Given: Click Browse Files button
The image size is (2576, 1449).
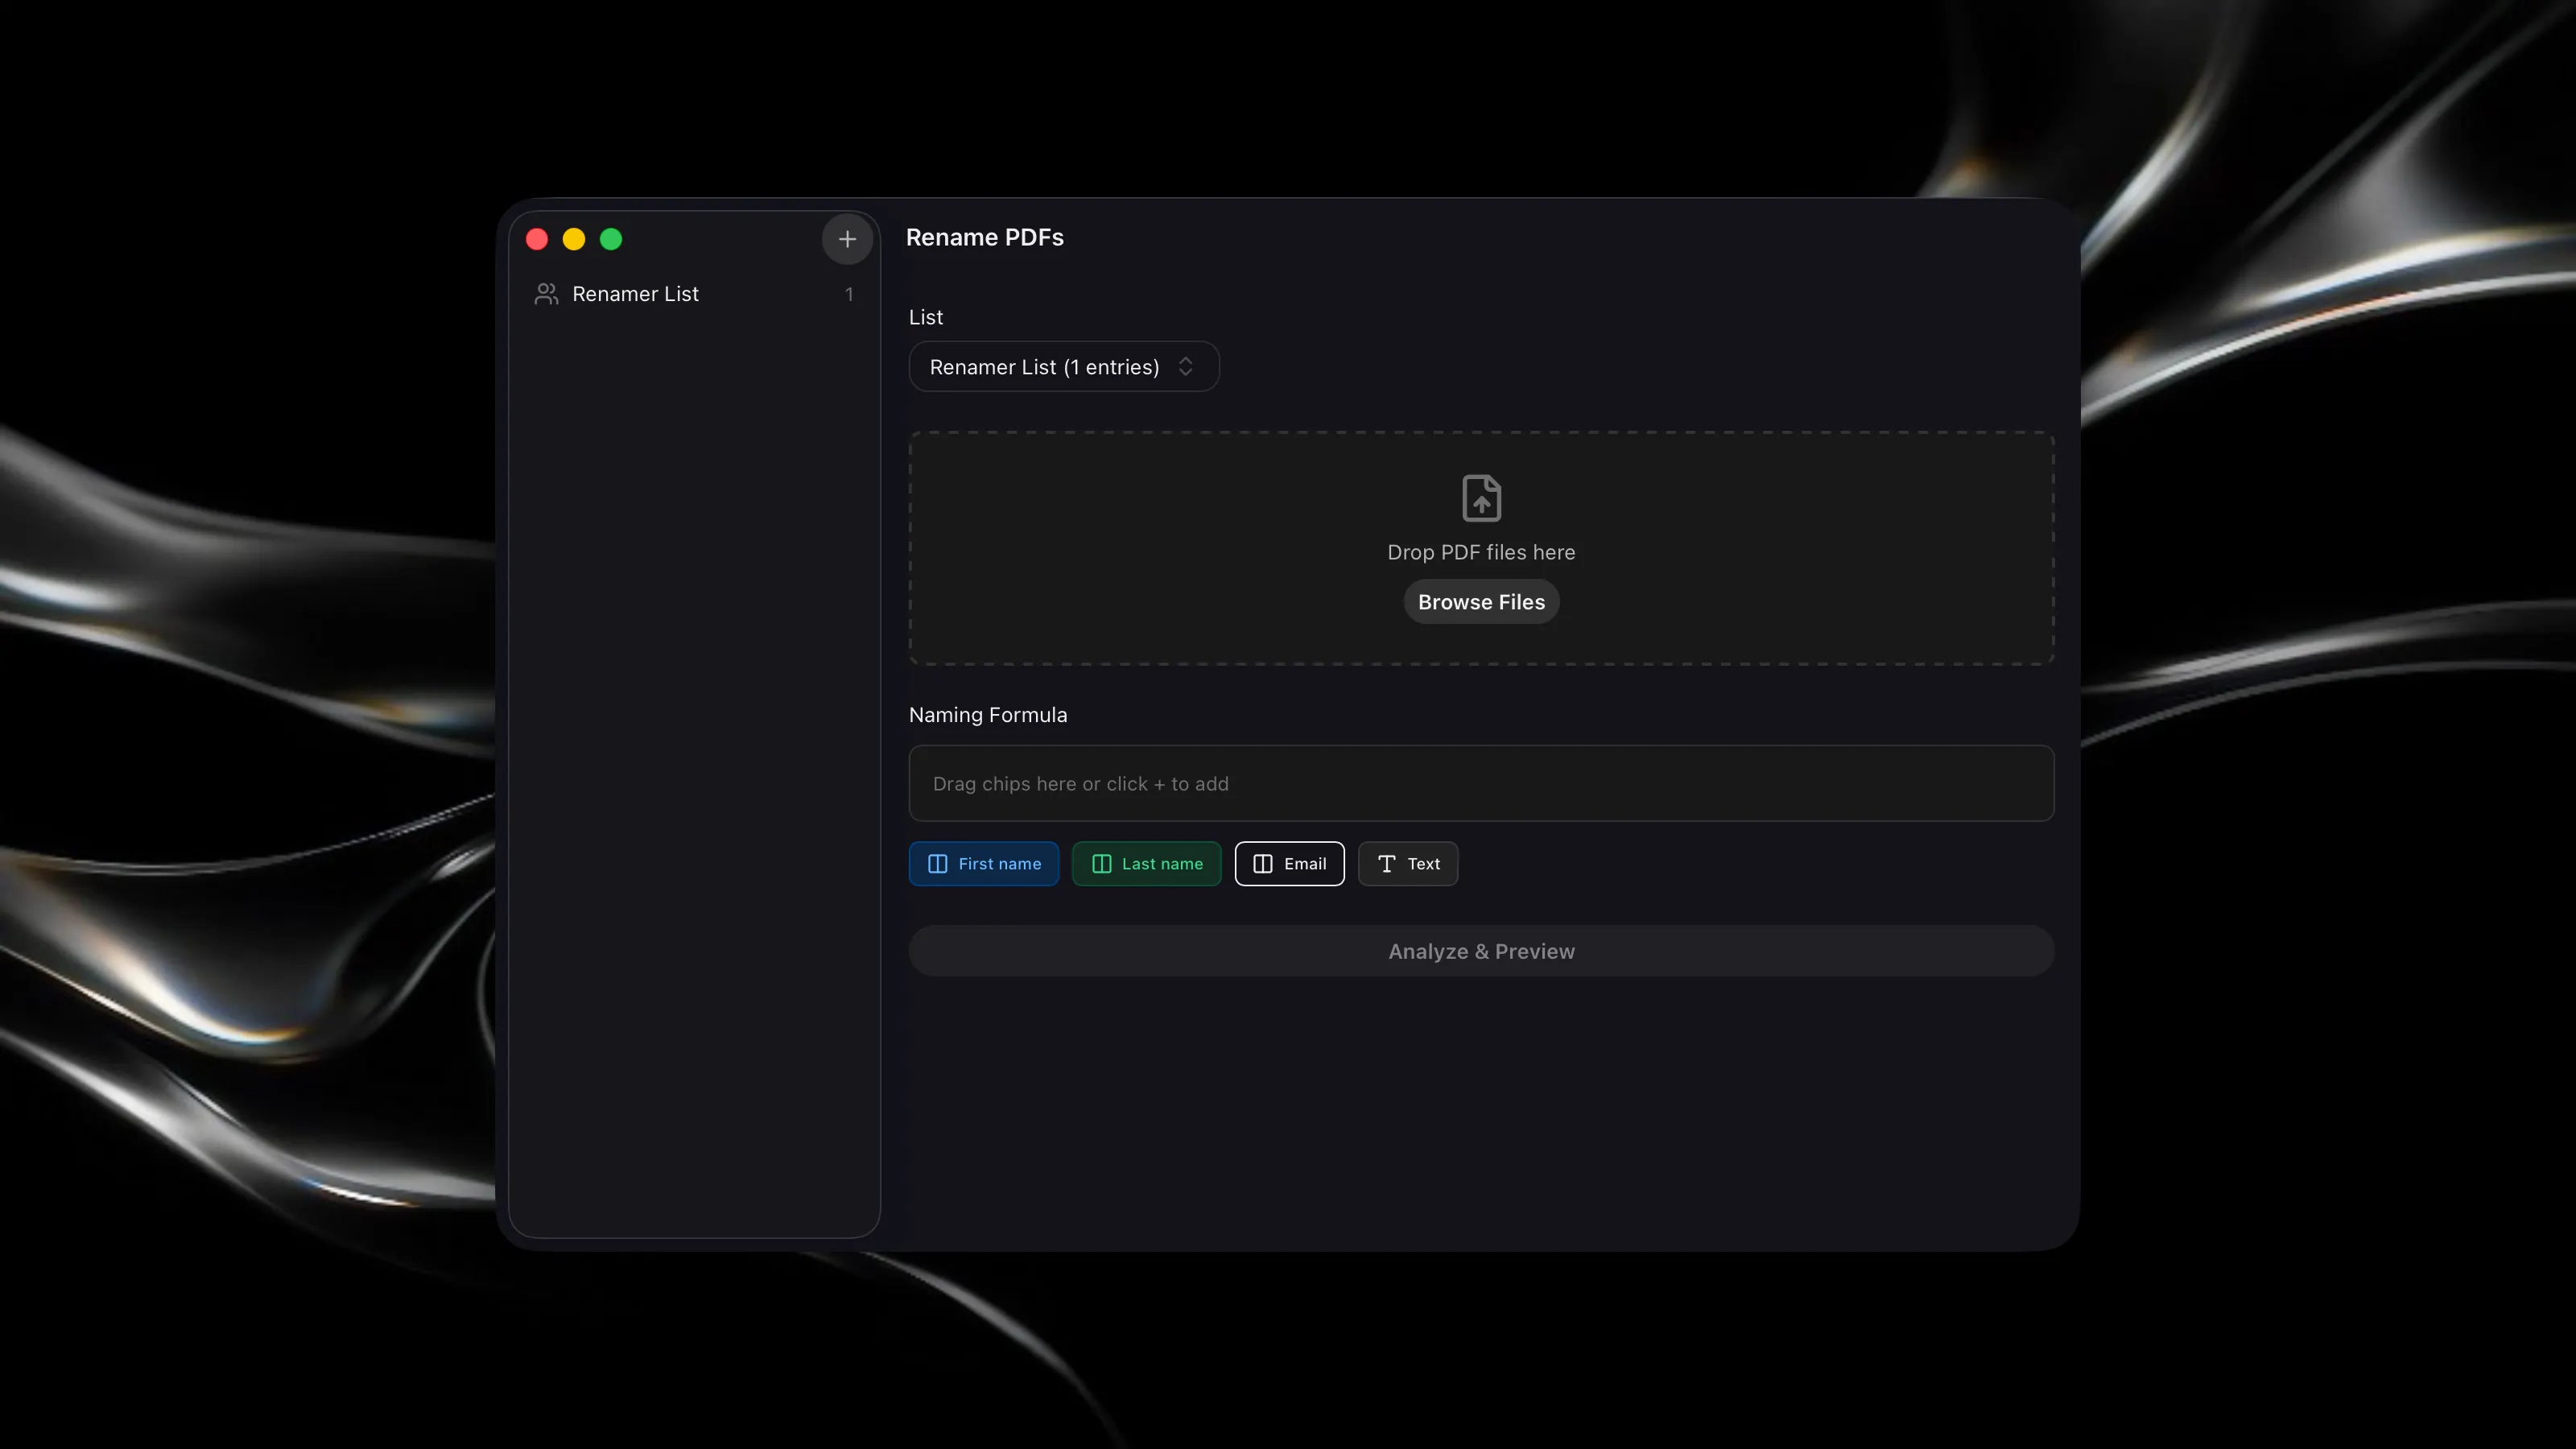Looking at the screenshot, I should pyautogui.click(x=1481, y=602).
